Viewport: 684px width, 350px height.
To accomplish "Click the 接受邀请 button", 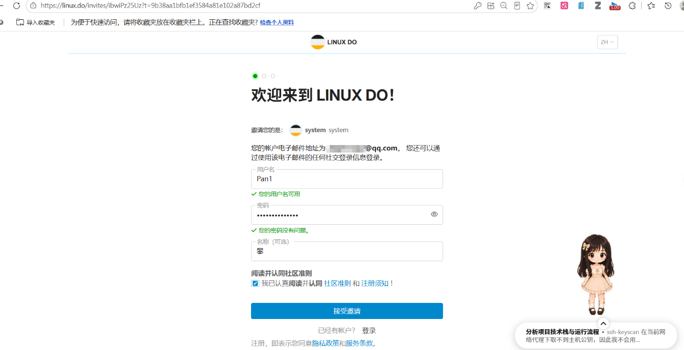I will [347, 311].
